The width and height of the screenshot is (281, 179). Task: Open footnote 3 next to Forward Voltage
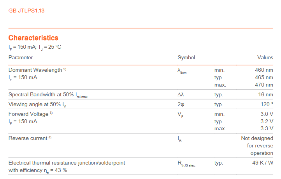click(x=51, y=113)
